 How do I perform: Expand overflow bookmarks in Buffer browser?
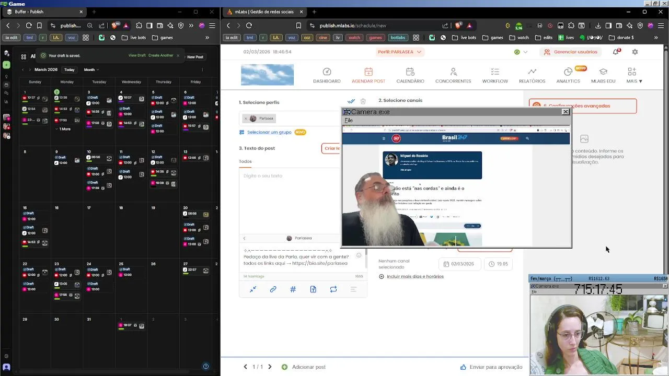coord(207,38)
